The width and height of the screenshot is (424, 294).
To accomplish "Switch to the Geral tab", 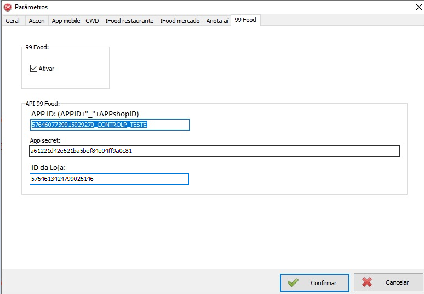I will point(13,21).
